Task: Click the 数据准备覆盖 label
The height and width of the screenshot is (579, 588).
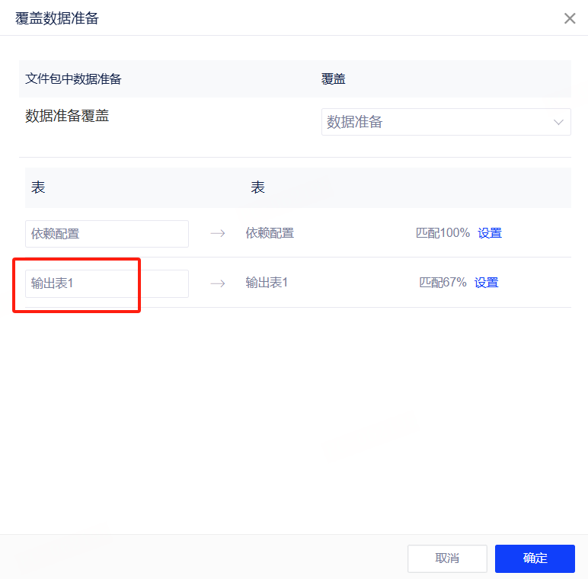Action: click(67, 116)
